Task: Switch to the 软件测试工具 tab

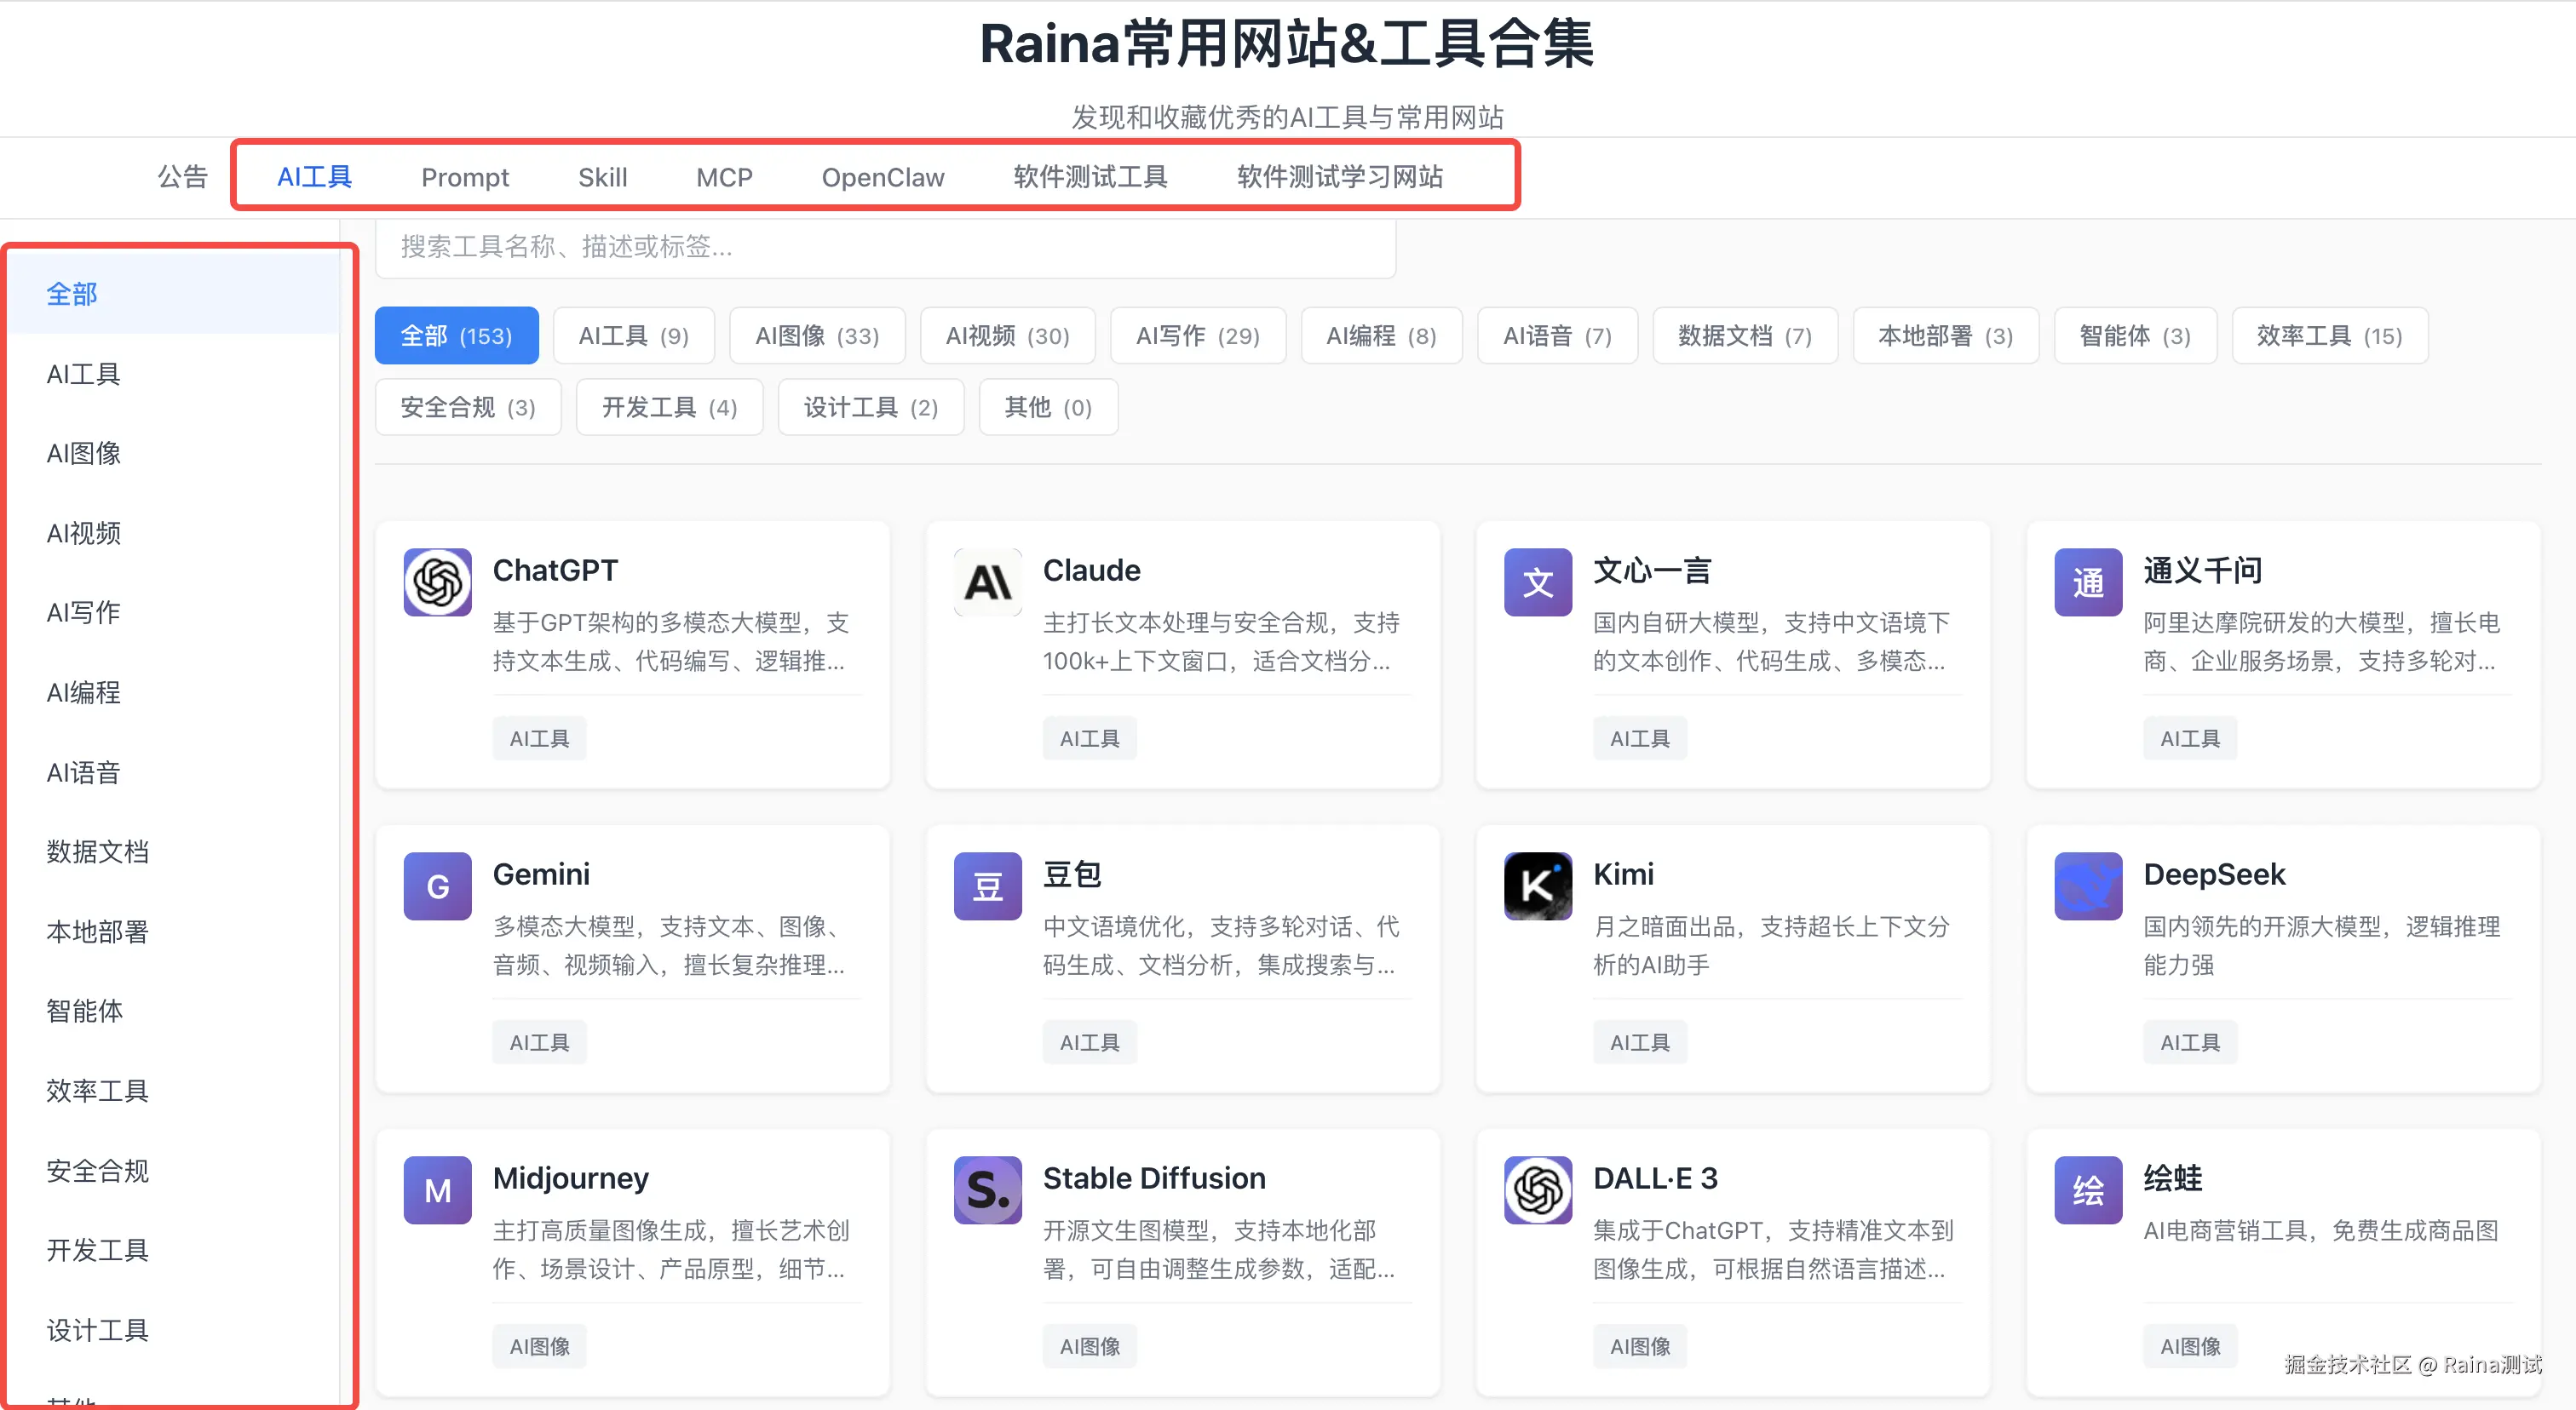Action: click(x=1089, y=177)
